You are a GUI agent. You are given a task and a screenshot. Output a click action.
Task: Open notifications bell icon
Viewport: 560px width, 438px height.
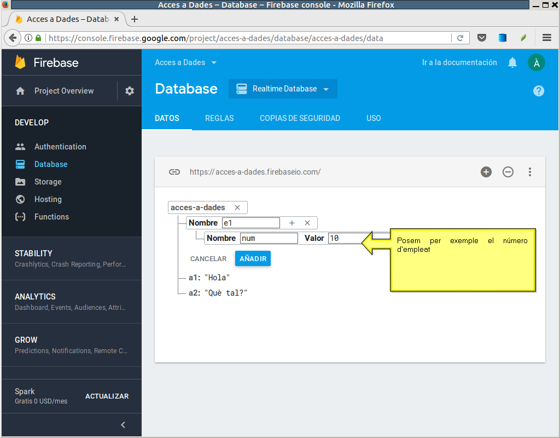(512, 62)
